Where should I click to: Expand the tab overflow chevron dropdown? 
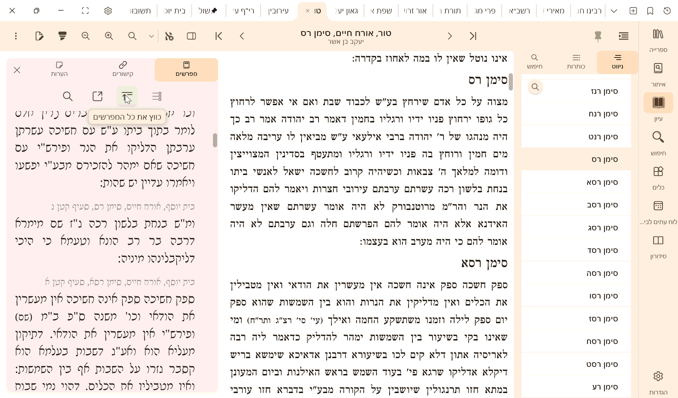614,11
